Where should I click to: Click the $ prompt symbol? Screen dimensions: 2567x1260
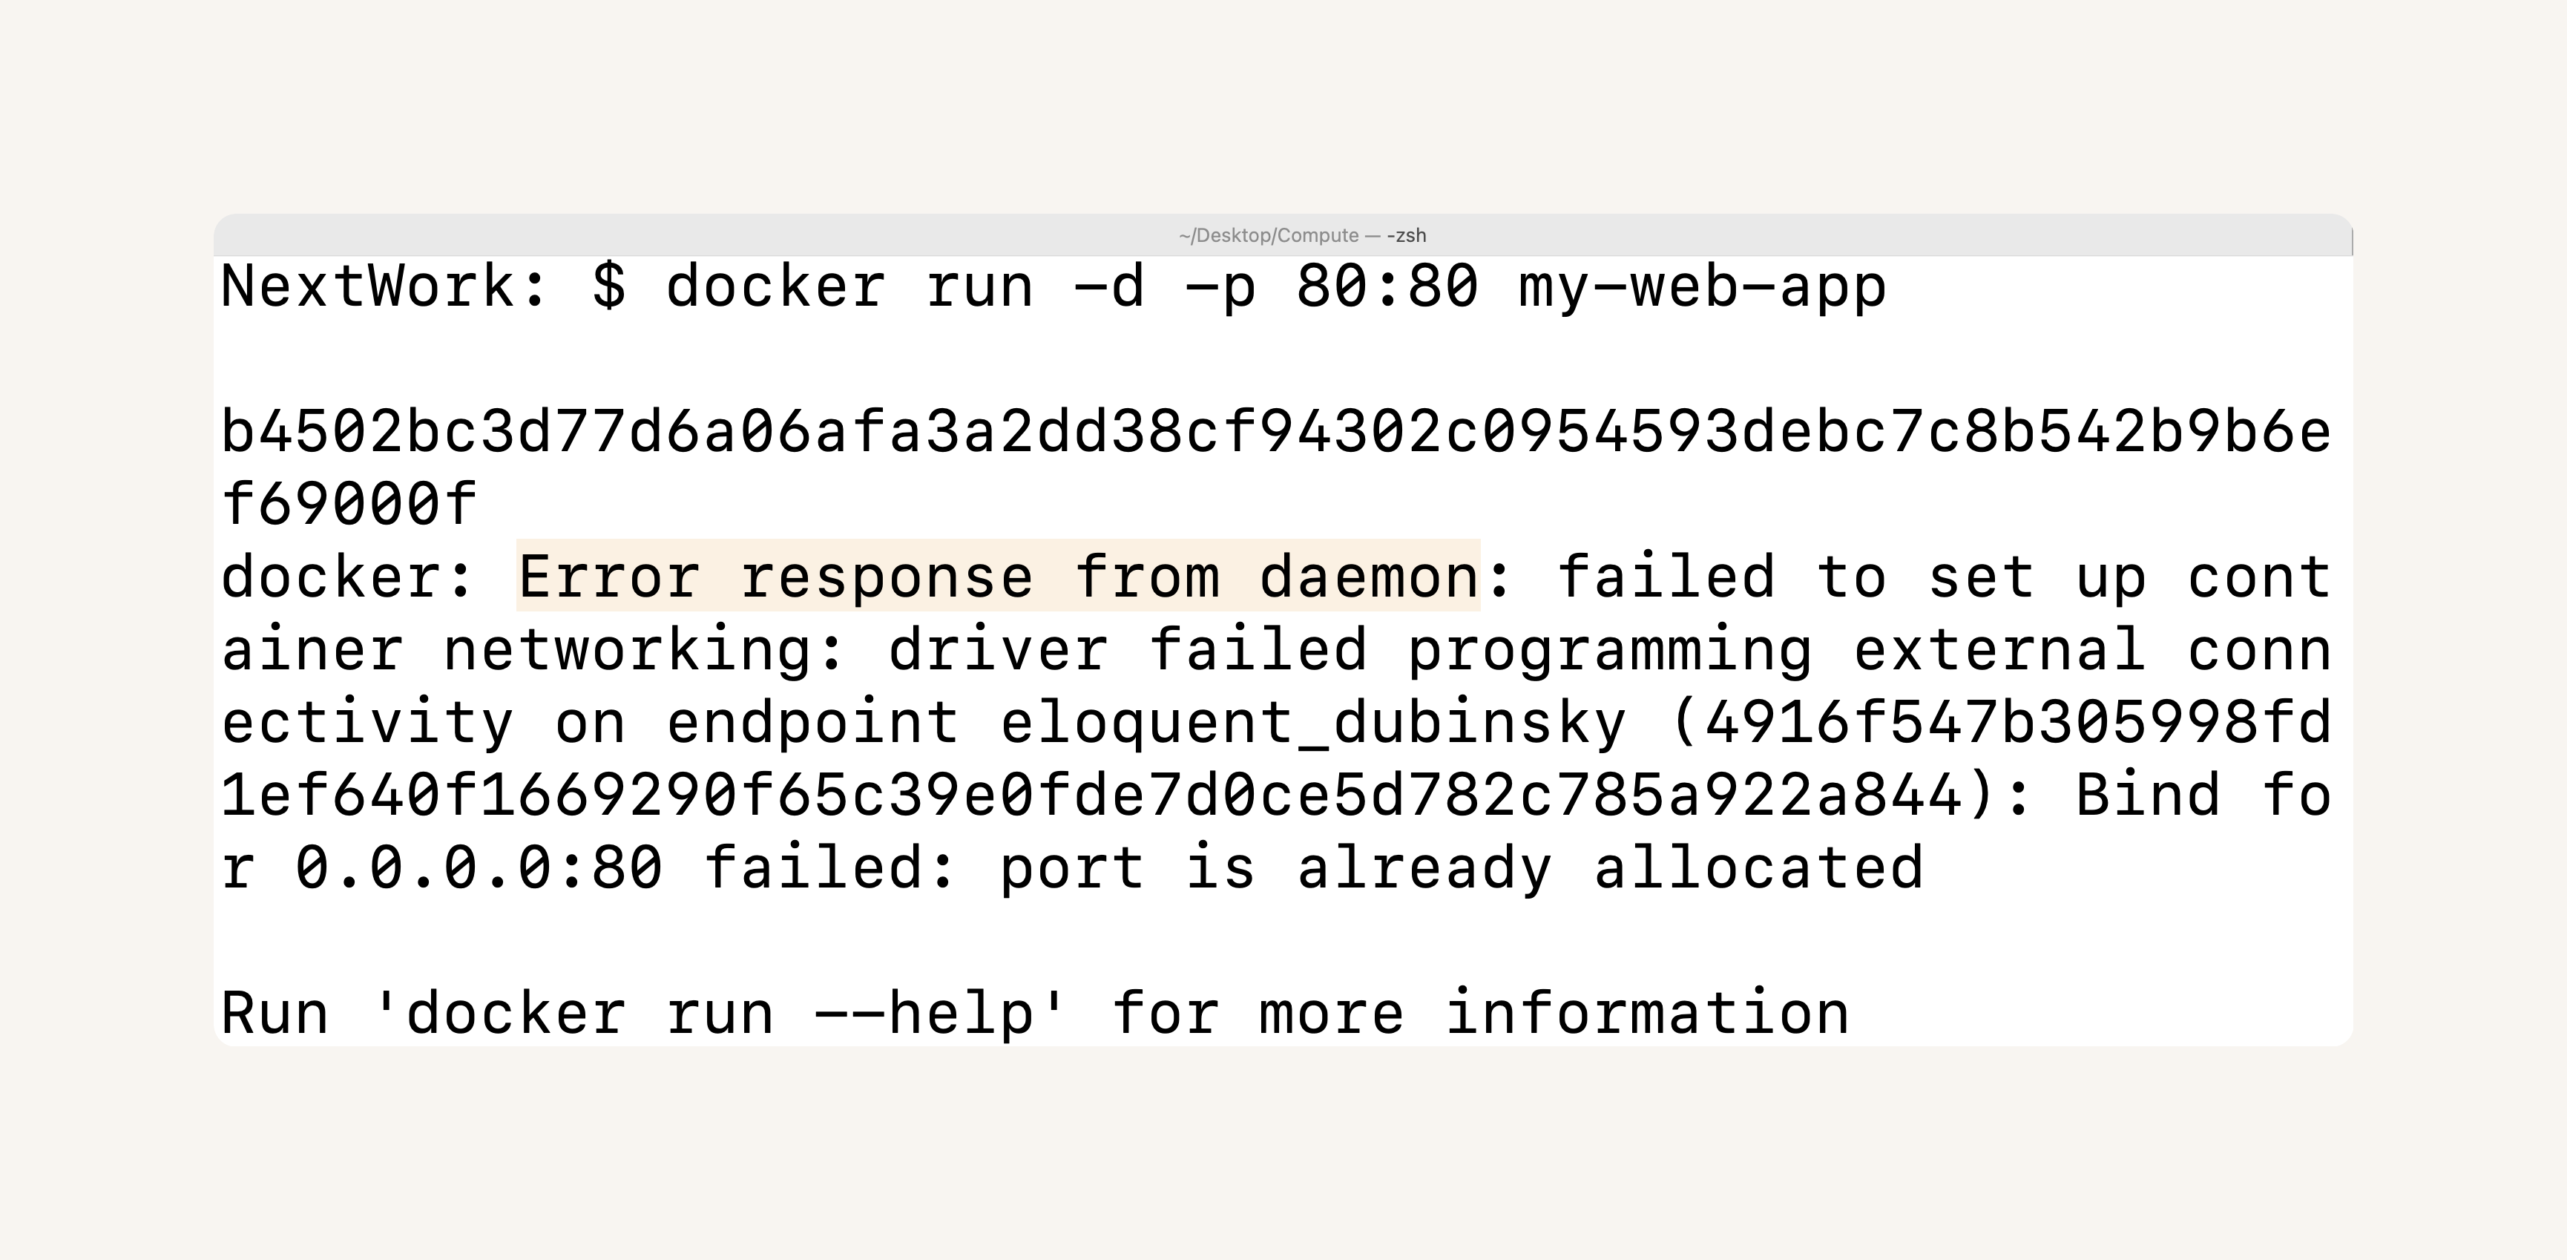(609, 286)
